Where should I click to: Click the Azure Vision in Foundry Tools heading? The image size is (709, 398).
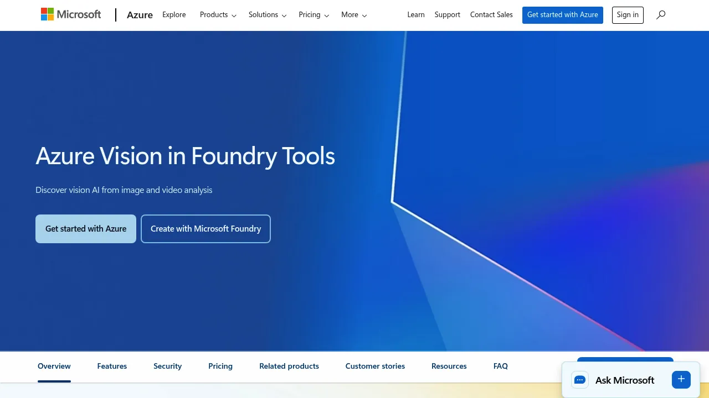[185, 156]
